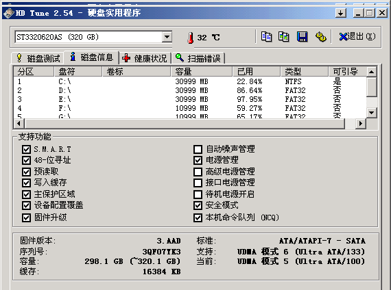Click the UDMA 模式 6 supported value
Screen dimensions: 391x290
[301, 252]
